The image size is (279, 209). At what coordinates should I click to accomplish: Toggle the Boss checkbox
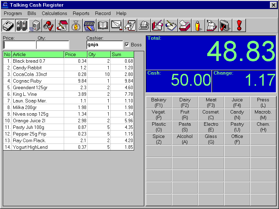tap(128, 45)
